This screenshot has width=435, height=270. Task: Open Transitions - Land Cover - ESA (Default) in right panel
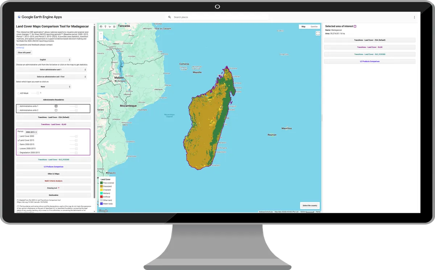pos(370,40)
